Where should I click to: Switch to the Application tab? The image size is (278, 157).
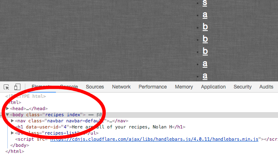(213, 87)
